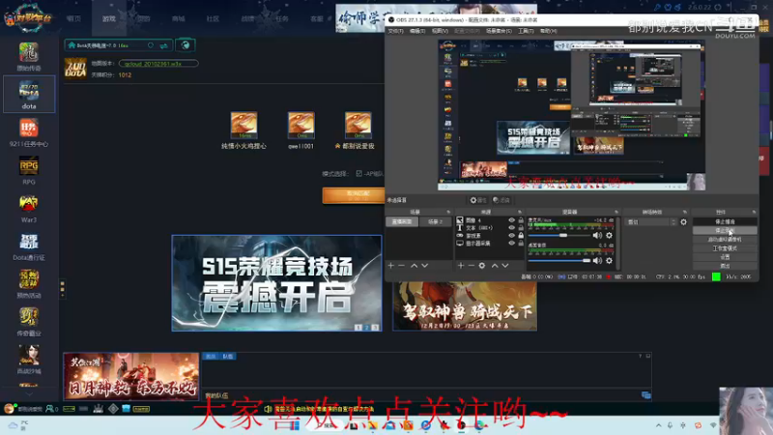
Task: Move the source down in the OBS sources panel
Action: [x=504, y=265]
